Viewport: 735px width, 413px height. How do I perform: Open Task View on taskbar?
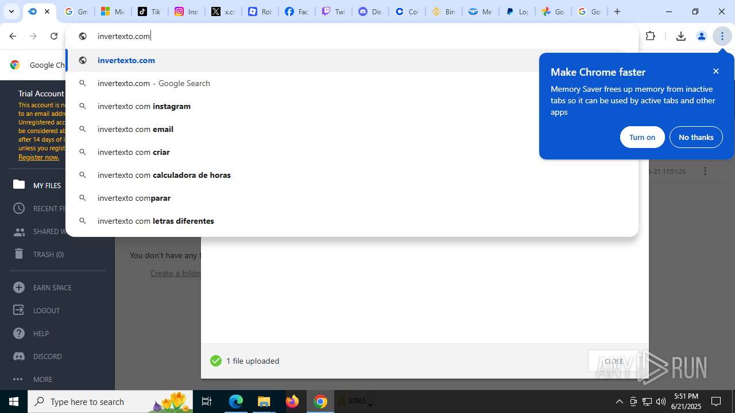click(x=207, y=402)
